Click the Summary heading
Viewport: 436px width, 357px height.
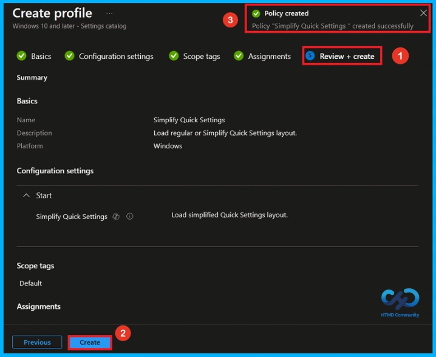point(32,77)
